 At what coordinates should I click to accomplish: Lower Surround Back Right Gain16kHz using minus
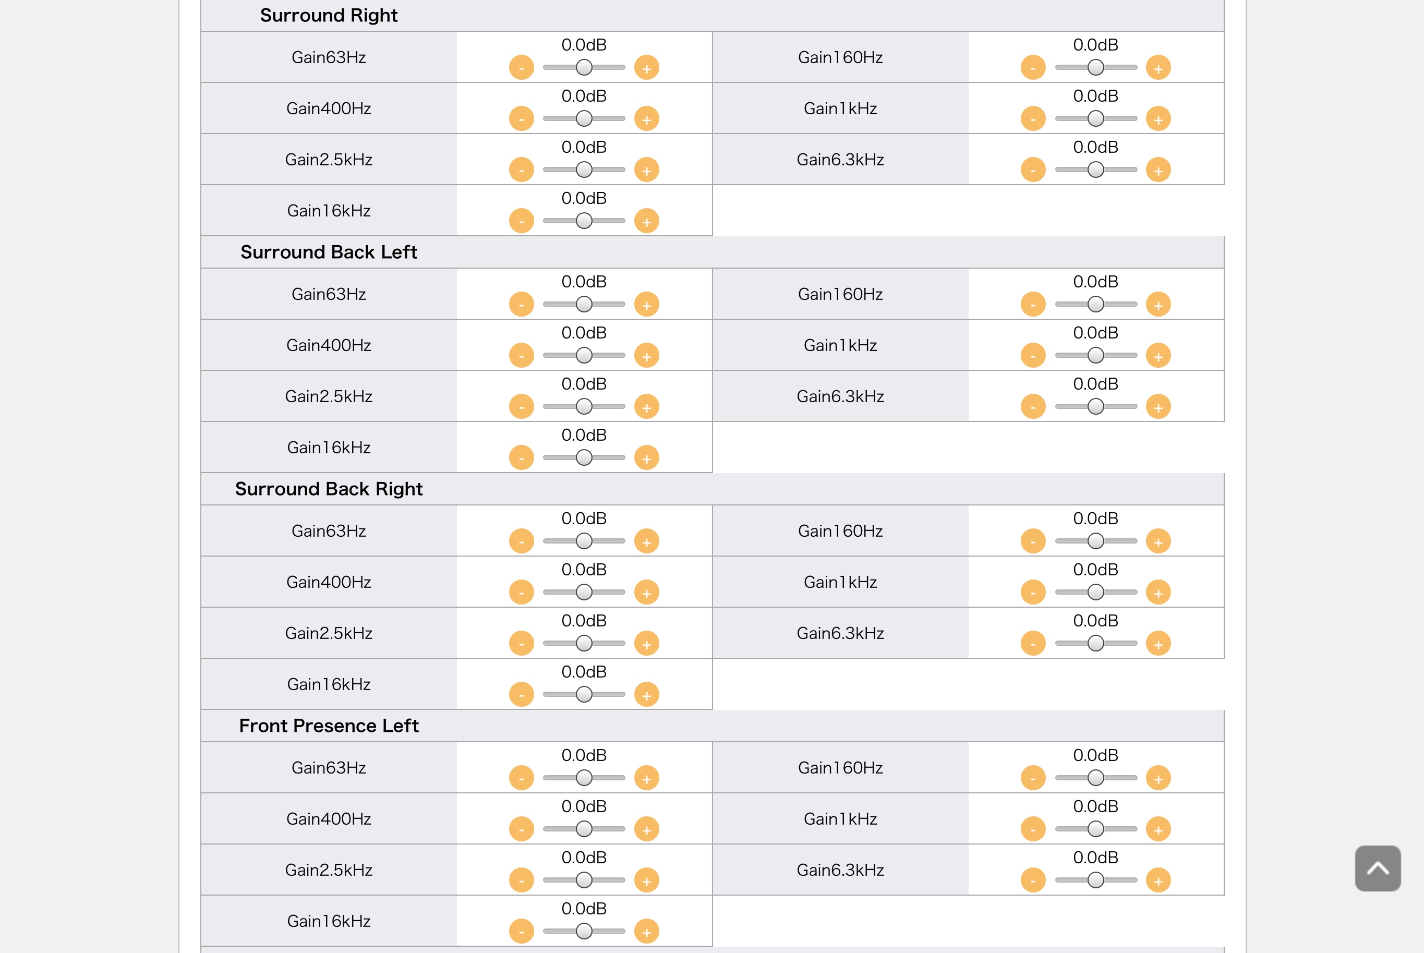tap(521, 694)
